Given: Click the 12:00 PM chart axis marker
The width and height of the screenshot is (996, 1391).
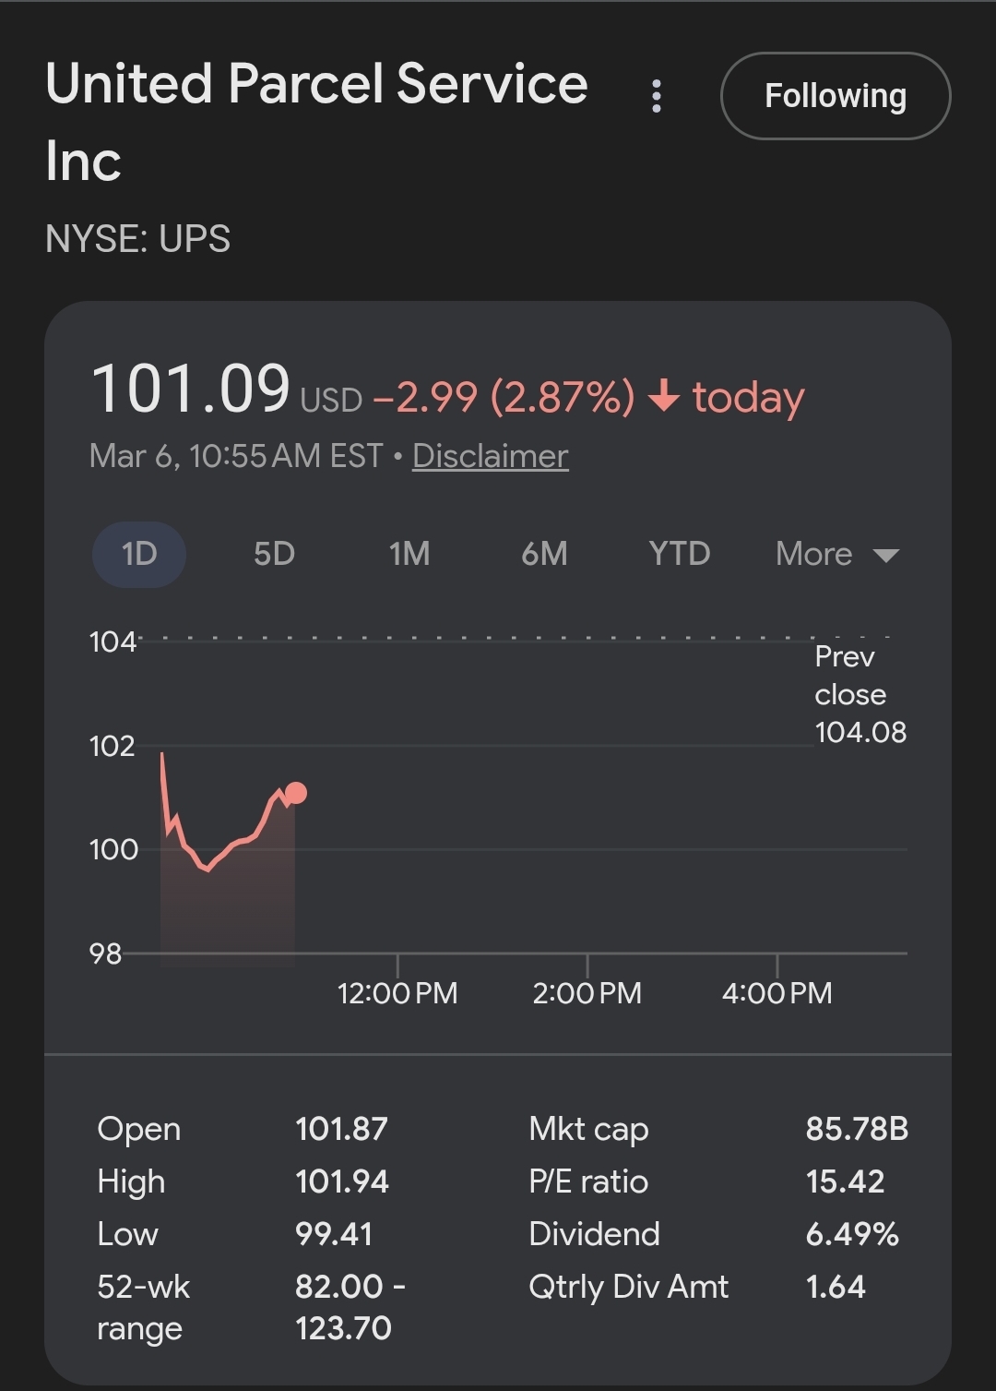Looking at the screenshot, I should (x=397, y=993).
